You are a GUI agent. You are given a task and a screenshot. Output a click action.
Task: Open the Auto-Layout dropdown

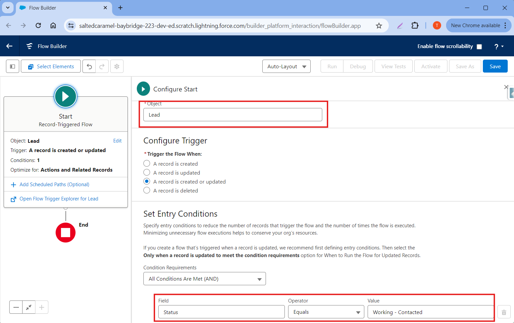(x=286, y=66)
